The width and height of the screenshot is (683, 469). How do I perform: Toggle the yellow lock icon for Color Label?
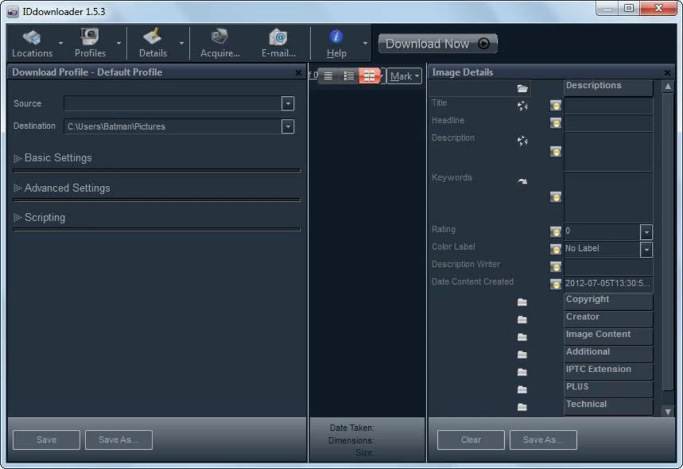[x=555, y=249]
